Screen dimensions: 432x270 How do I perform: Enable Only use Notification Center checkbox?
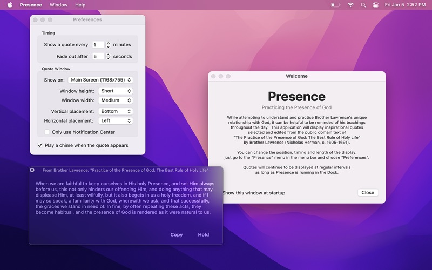pyautogui.click(x=47, y=132)
